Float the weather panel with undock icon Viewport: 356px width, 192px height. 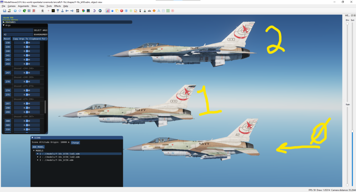coord(352,15)
